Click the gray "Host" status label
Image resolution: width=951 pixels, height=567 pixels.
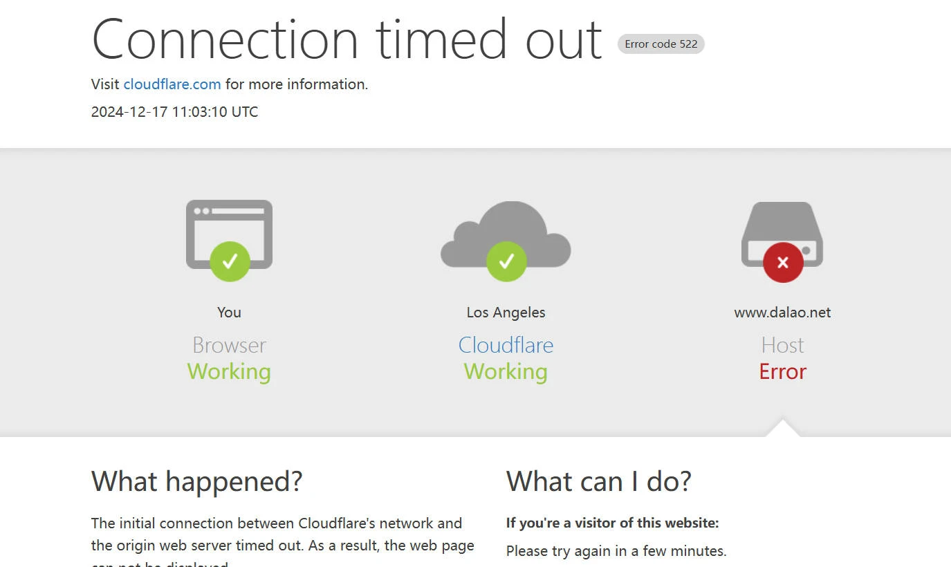click(x=782, y=345)
